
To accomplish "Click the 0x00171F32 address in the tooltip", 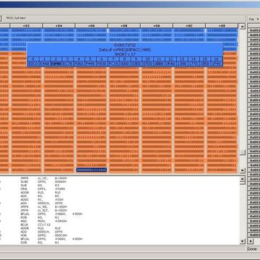I will [124, 45].
